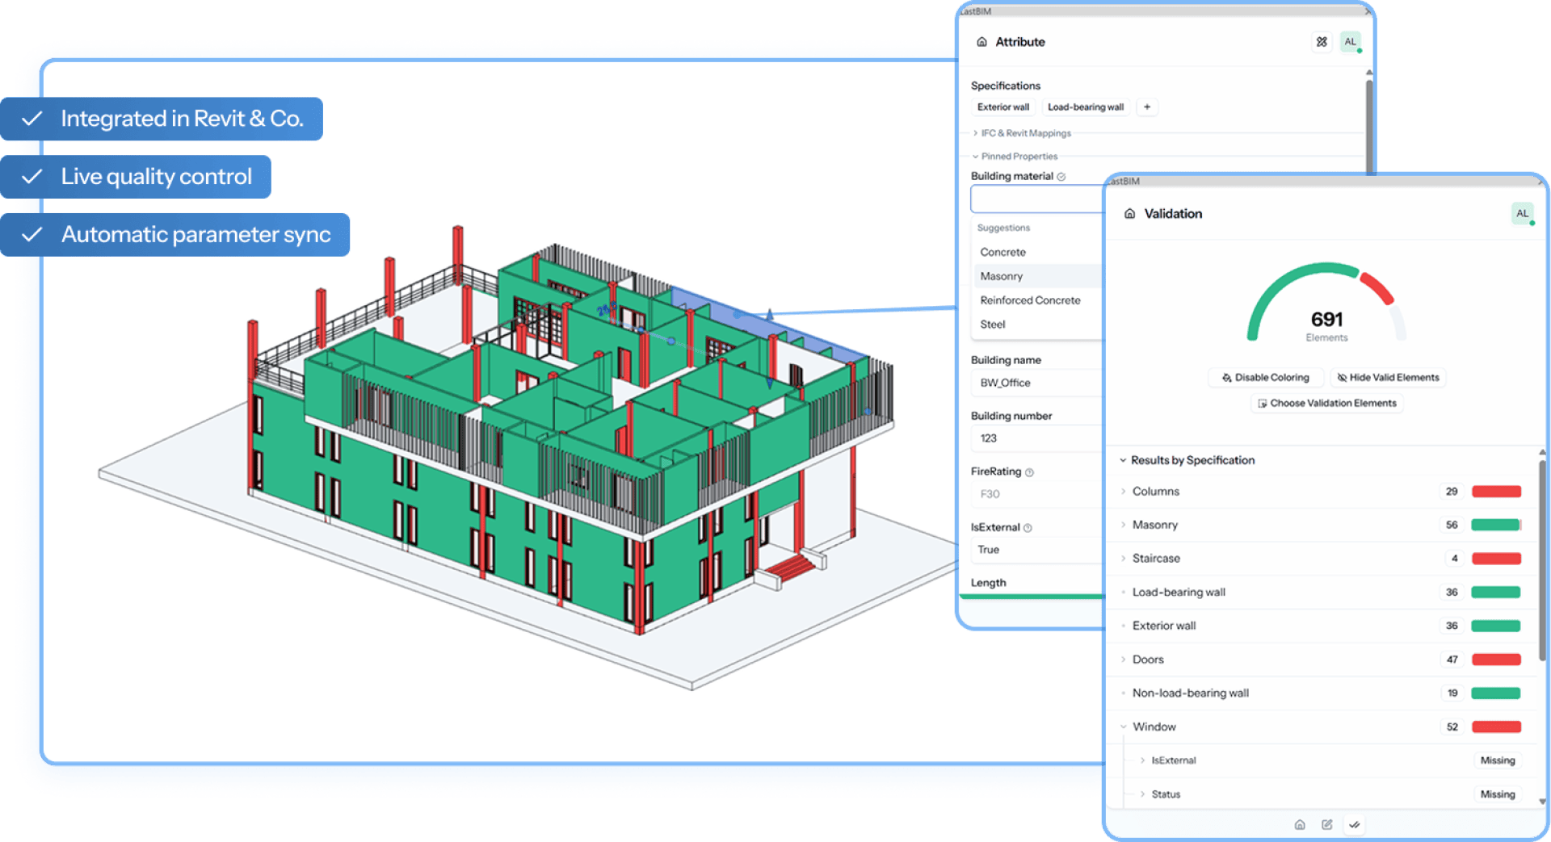Collapse the Window row in validation results
The width and height of the screenshot is (1551, 842).
[1124, 727]
